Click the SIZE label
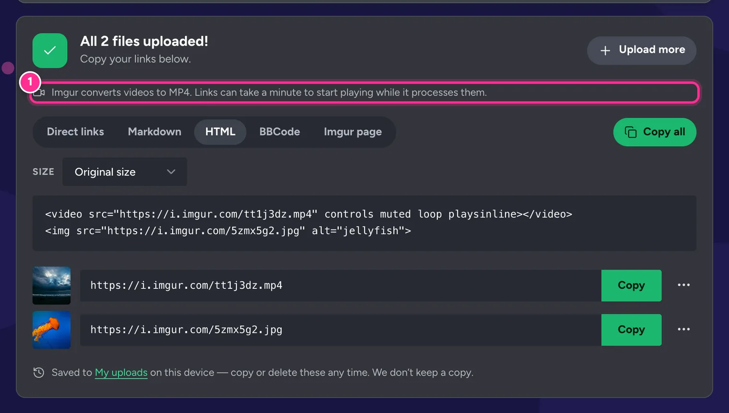 (43, 172)
